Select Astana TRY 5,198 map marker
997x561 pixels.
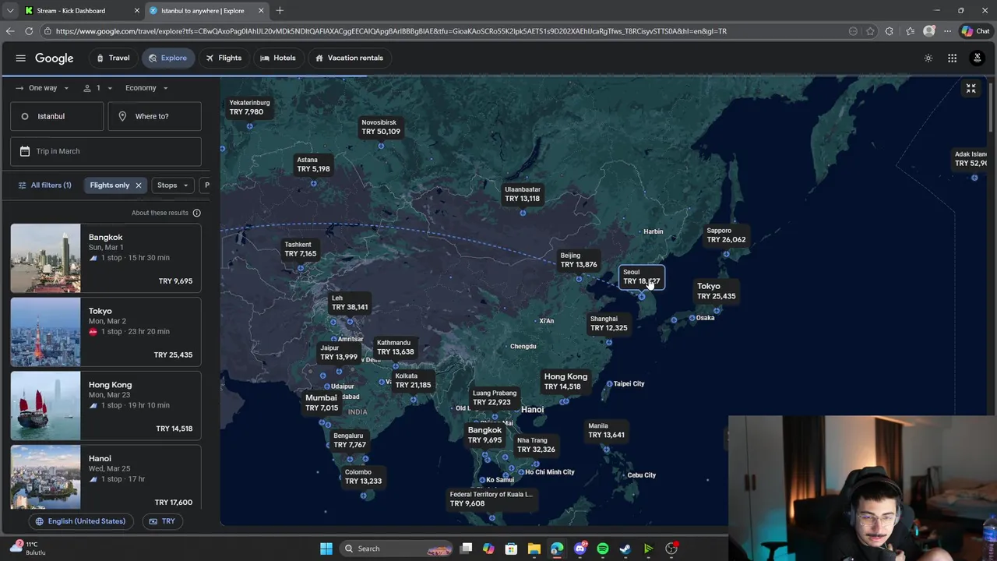(x=313, y=164)
